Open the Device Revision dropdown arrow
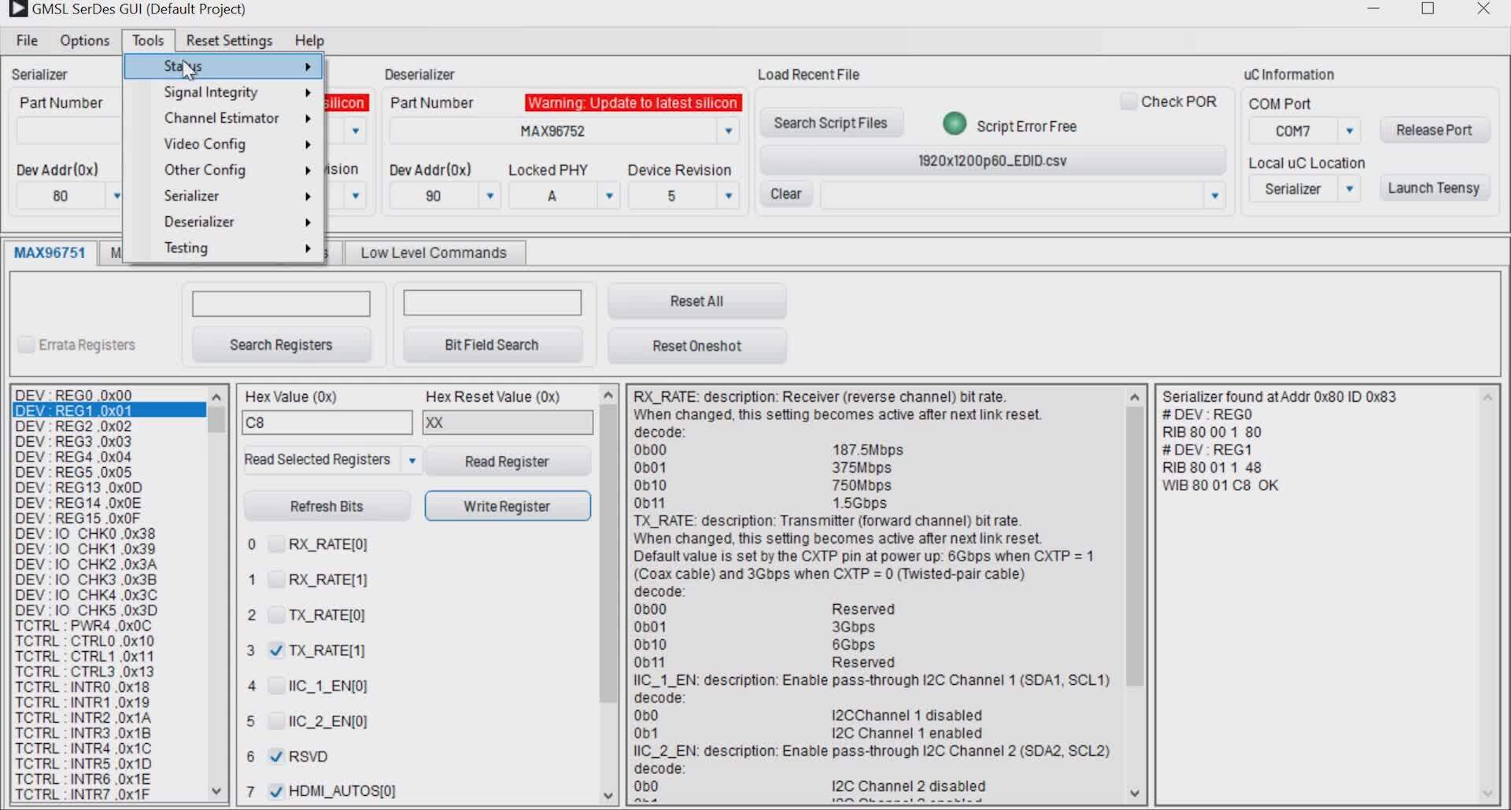This screenshot has width=1511, height=810. click(728, 196)
